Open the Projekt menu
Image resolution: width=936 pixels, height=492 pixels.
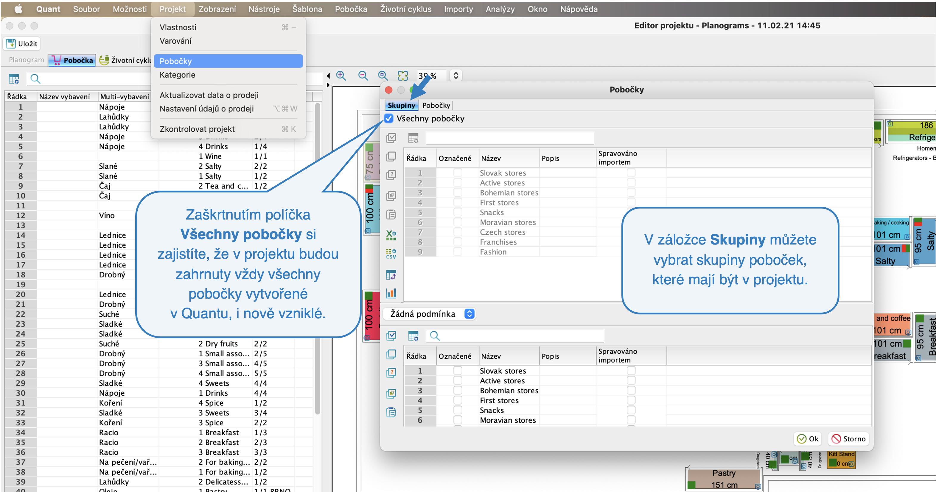coord(172,9)
